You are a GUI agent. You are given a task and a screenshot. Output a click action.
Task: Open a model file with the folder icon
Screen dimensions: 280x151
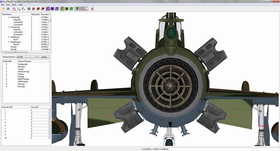click(x=3, y=9)
